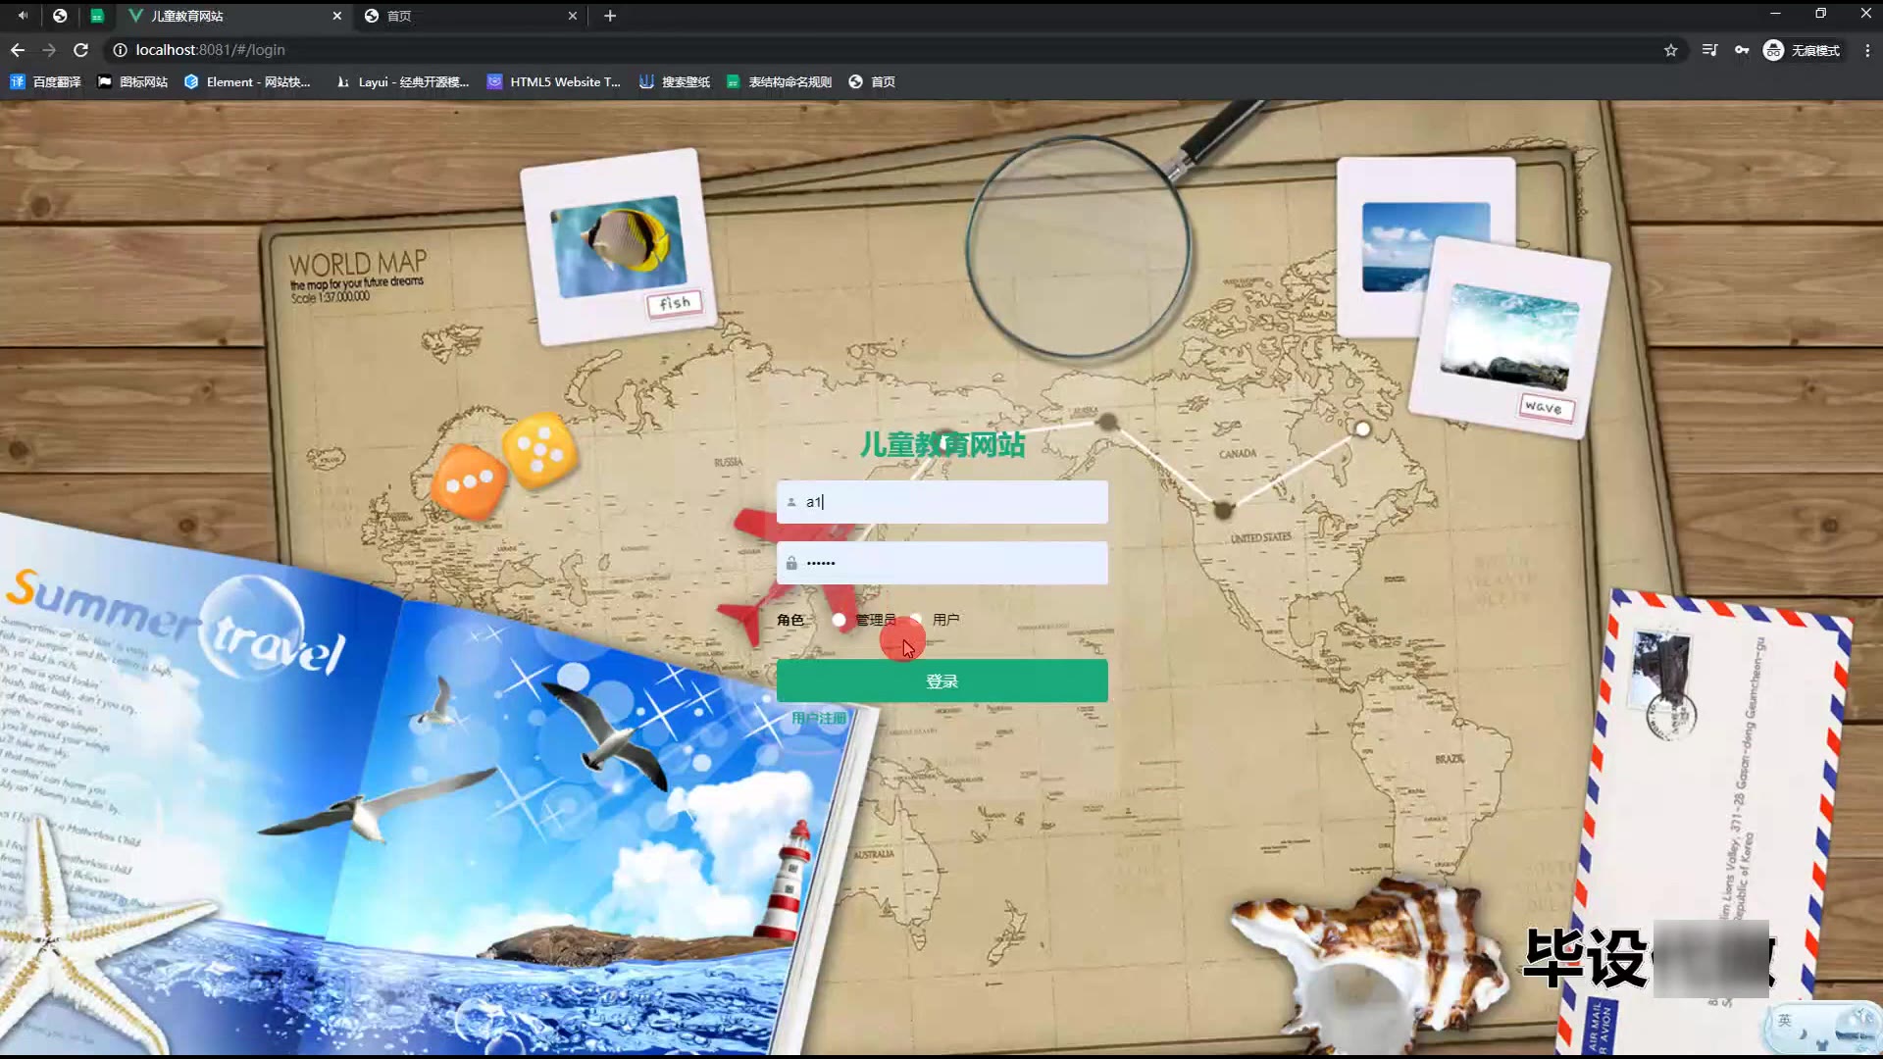Screen dimensions: 1883x1059
Task: Minimize the browser window
Action: tap(1775, 14)
